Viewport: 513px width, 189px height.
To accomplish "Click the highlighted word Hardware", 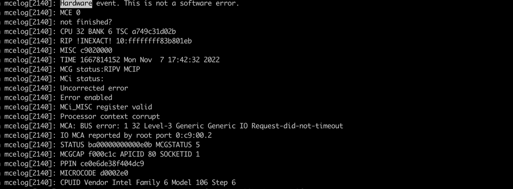I will (x=76, y=4).
